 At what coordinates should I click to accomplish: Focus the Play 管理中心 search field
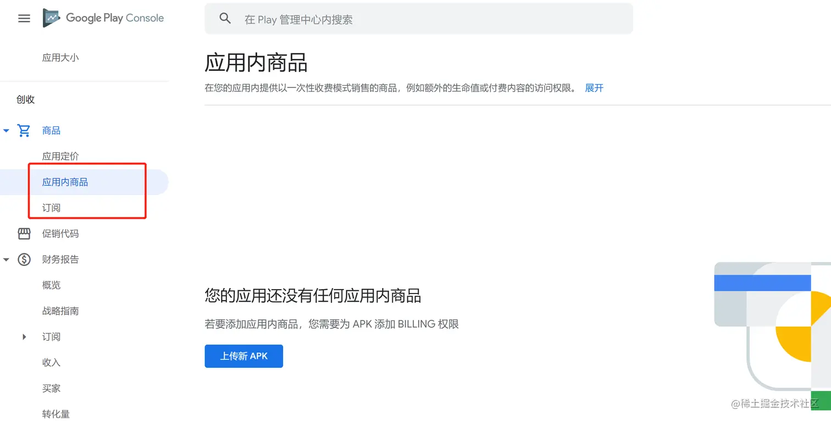point(419,19)
